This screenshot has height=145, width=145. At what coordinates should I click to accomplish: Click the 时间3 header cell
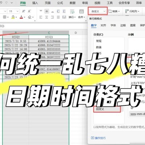click(x=49, y=37)
